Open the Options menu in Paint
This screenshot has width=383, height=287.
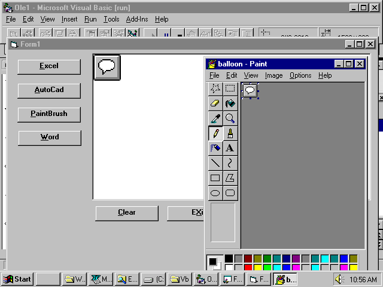(x=300, y=75)
